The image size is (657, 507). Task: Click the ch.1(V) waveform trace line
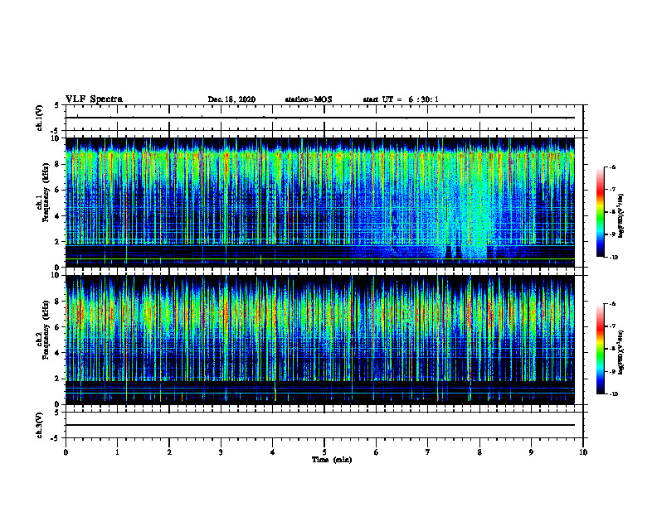[x=320, y=118]
